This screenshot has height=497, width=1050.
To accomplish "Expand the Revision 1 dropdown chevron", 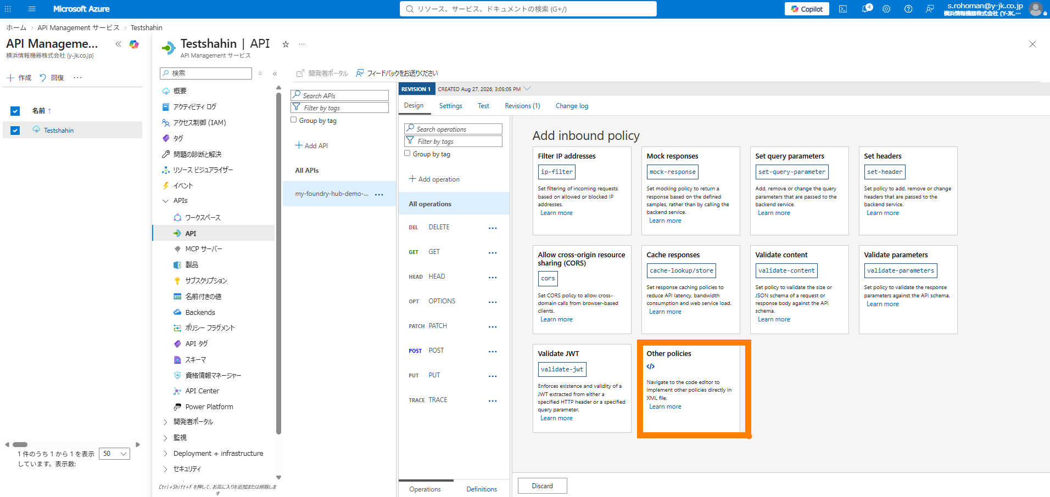I will pos(527,89).
